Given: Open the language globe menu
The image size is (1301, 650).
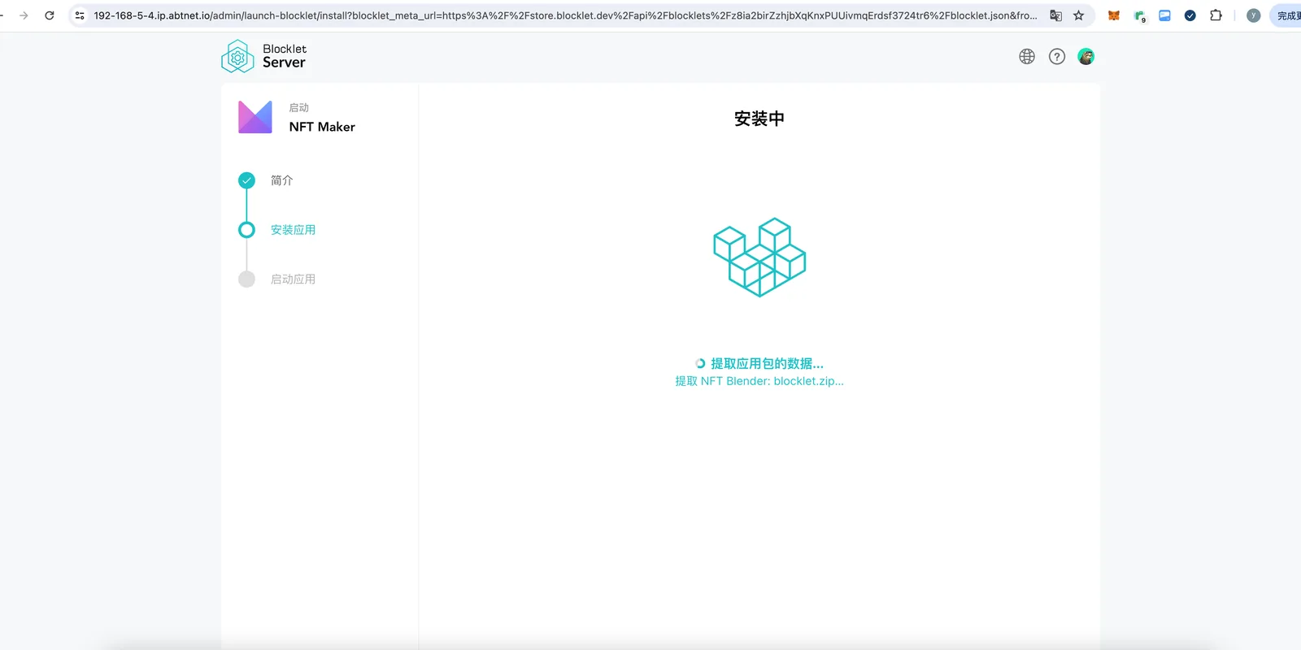Looking at the screenshot, I should (1027, 56).
